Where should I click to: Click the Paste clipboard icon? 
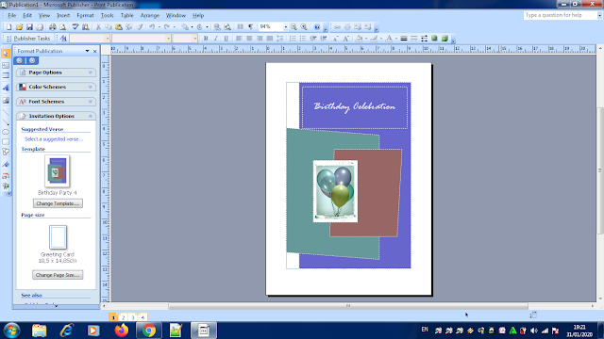coord(119,27)
